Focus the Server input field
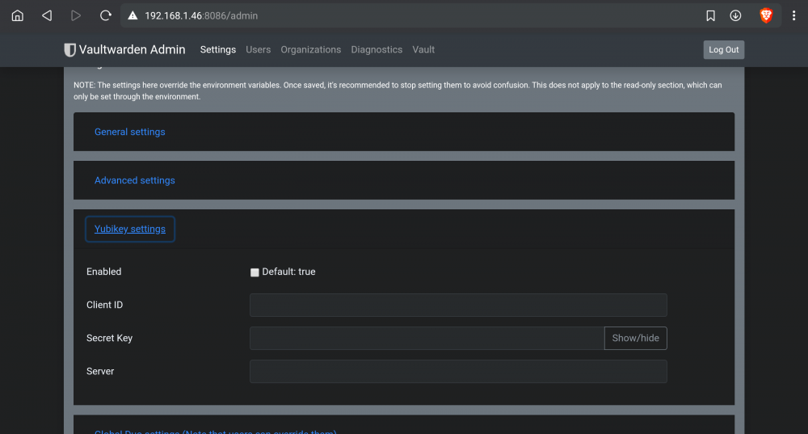 458,371
